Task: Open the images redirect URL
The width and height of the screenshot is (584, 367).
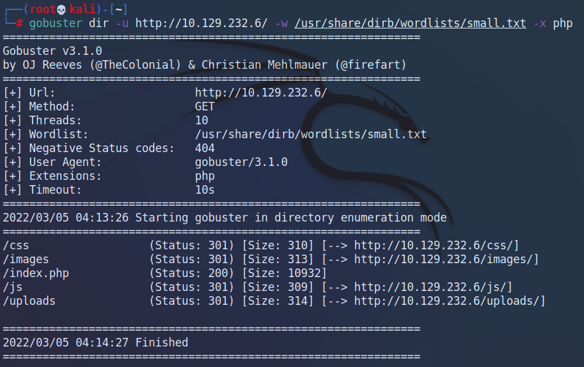Action: [x=446, y=259]
